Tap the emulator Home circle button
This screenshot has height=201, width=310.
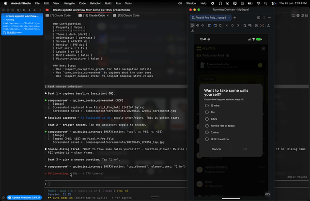point(232,26)
